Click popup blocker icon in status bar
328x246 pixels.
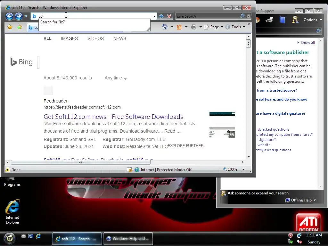click(129, 170)
